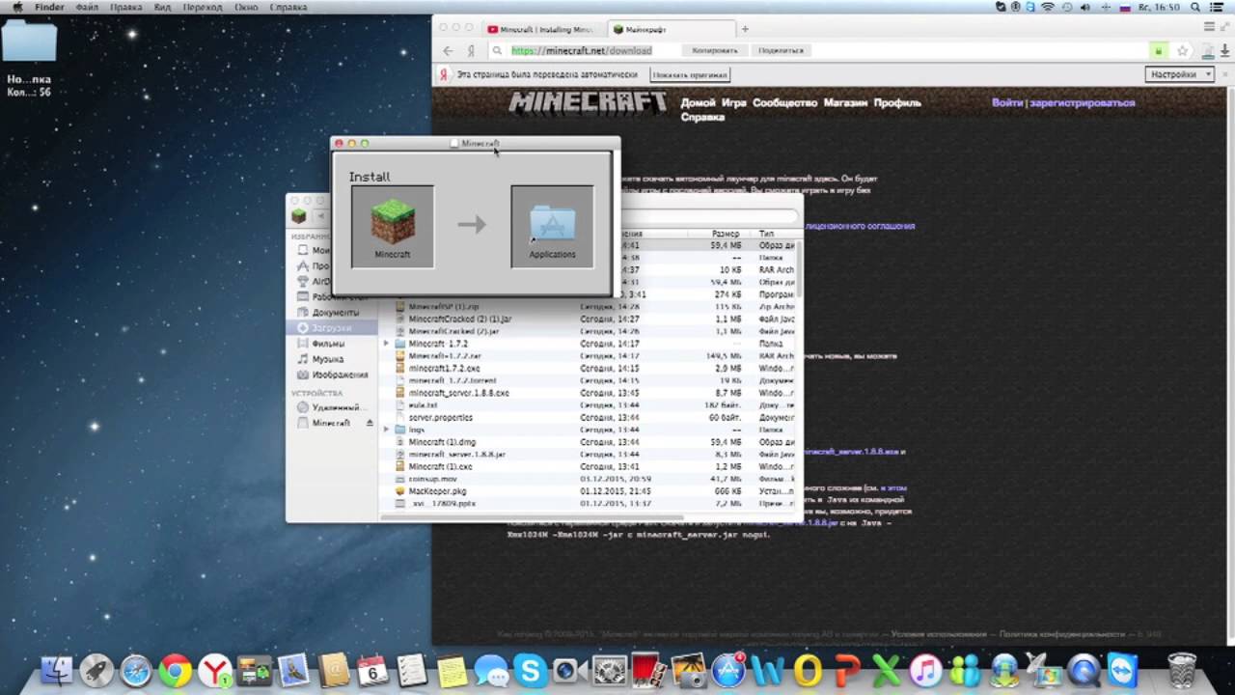
Task: Select Изображения in Finder sidebar
Action: pos(340,375)
